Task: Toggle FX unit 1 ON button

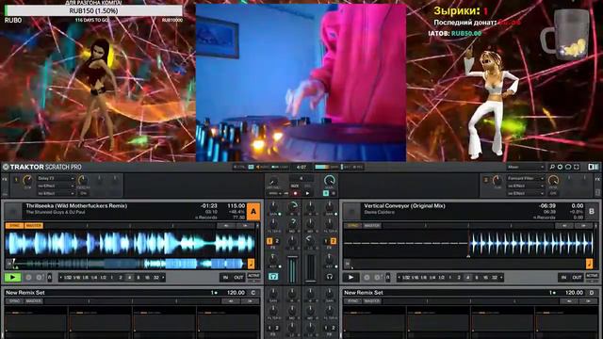Action: pyautogui.click(x=83, y=193)
